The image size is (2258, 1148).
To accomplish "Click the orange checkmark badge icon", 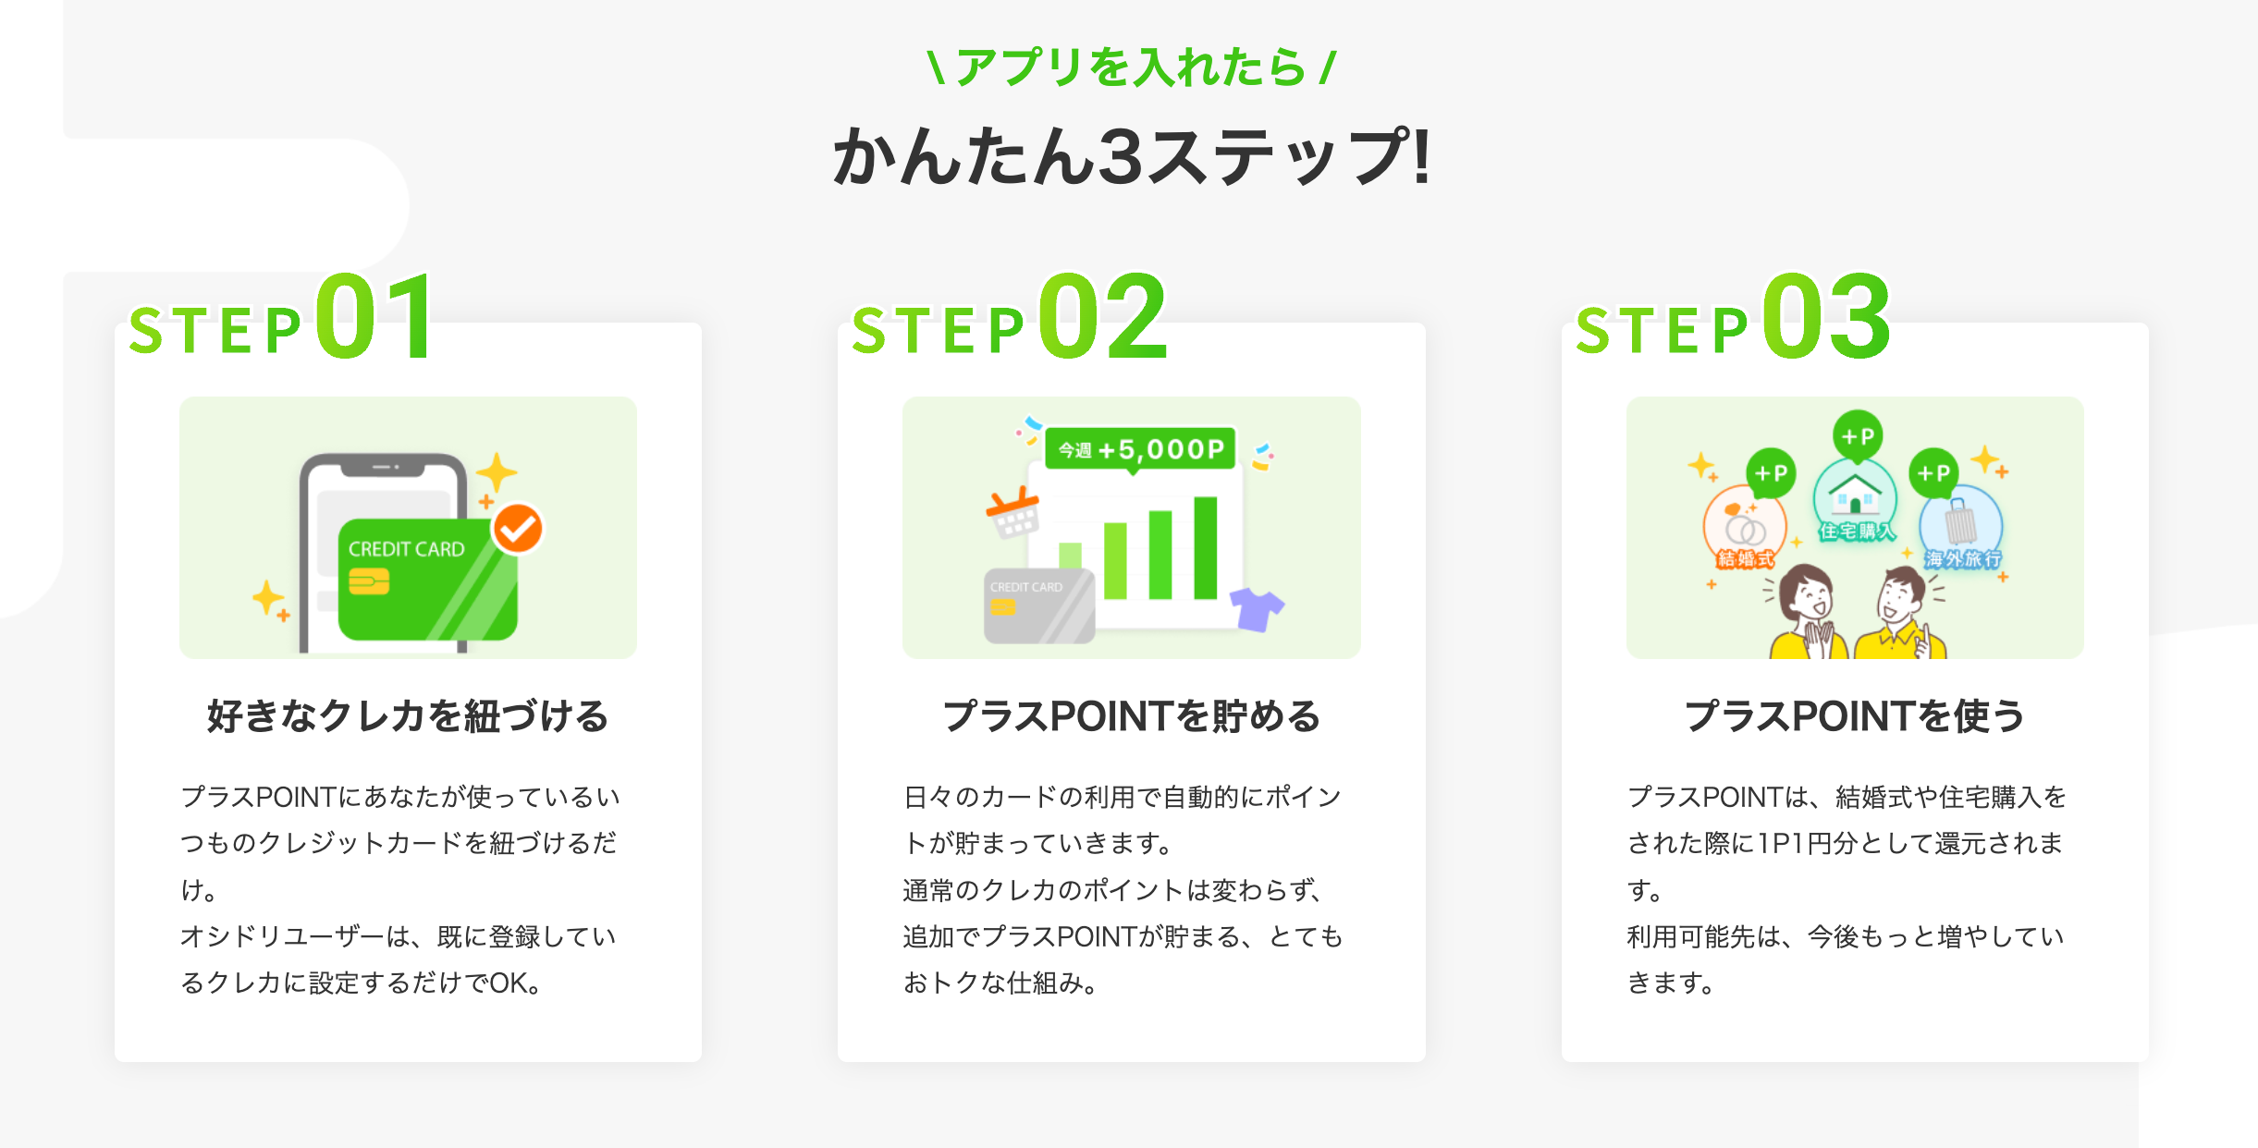I will pos(518,528).
